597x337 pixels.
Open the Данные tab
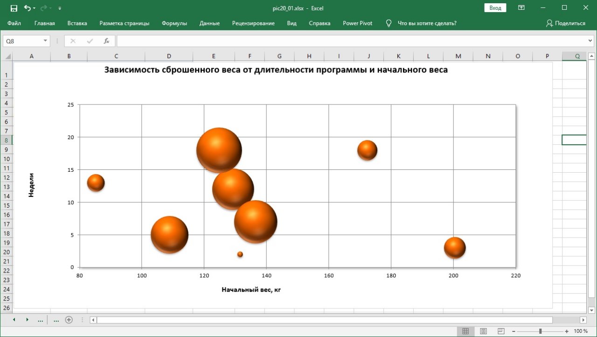click(209, 23)
